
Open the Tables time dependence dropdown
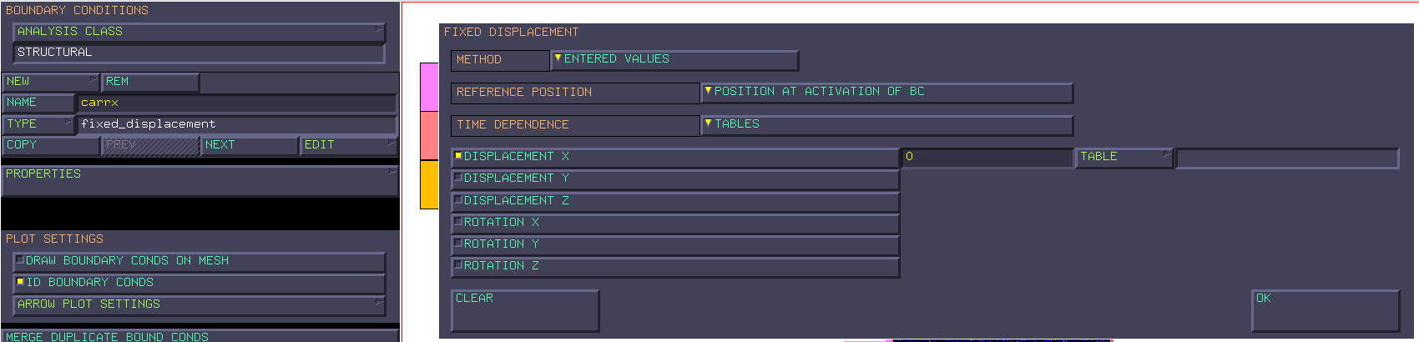[886, 125]
